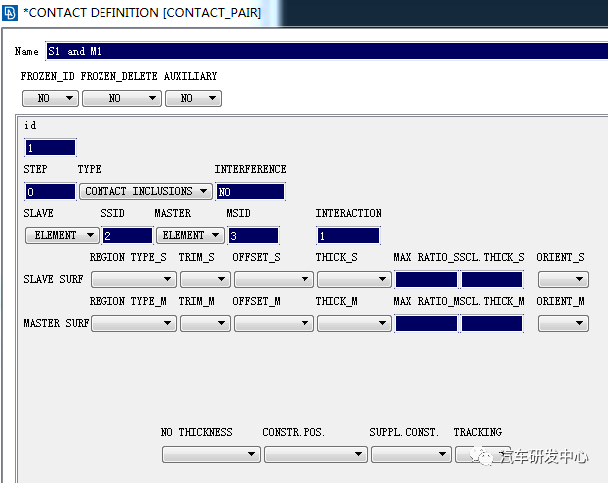
Task: Click the id input field
Action: (50, 148)
